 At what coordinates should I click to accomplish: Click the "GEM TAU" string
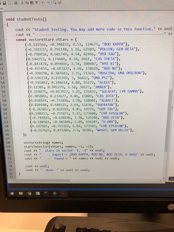coord(106,109)
